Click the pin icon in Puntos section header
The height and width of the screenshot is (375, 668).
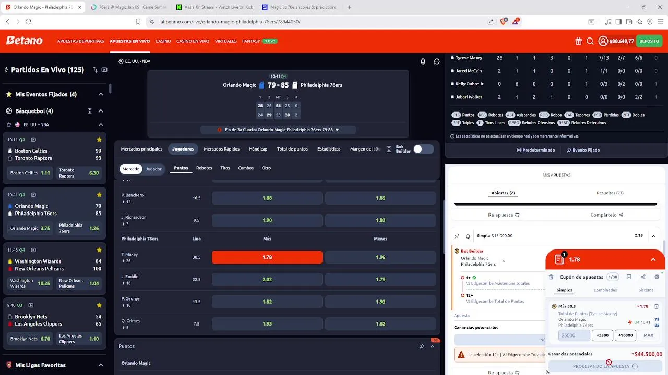(422, 346)
